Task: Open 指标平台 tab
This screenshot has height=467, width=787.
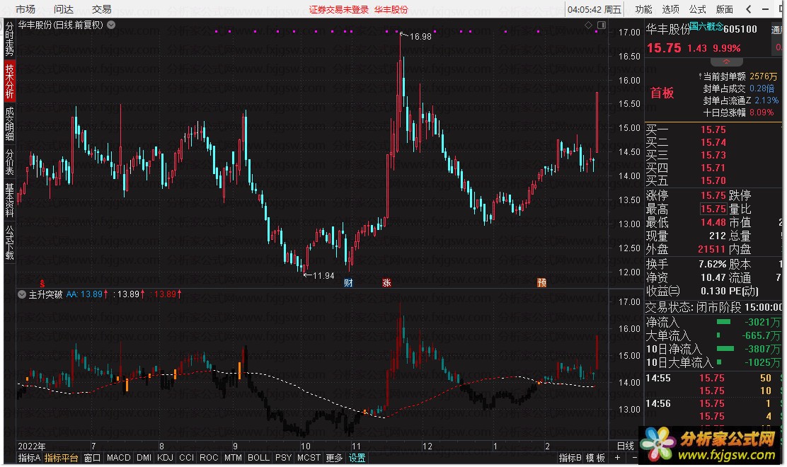Action: 62,458
